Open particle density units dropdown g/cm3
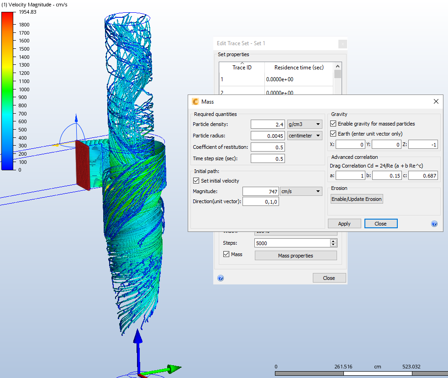This screenshot has width=448, height=378. pos(305,124)
